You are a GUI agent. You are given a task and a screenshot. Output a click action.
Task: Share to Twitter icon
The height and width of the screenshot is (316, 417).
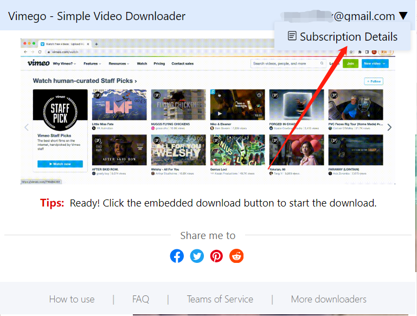(x=197, y=256)
